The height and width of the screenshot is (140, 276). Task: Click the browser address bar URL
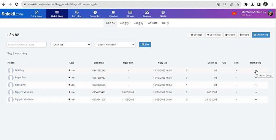[x=63, y=4]
